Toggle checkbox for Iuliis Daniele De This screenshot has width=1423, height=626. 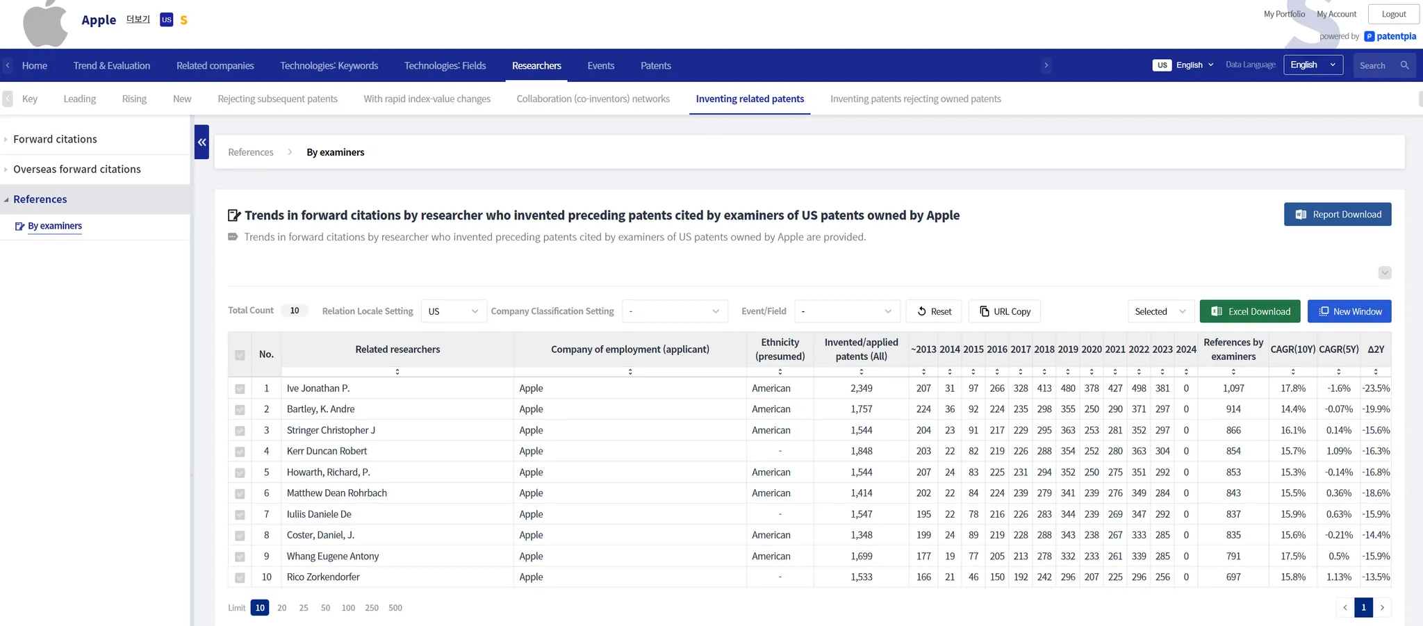(x=240, y=515)
